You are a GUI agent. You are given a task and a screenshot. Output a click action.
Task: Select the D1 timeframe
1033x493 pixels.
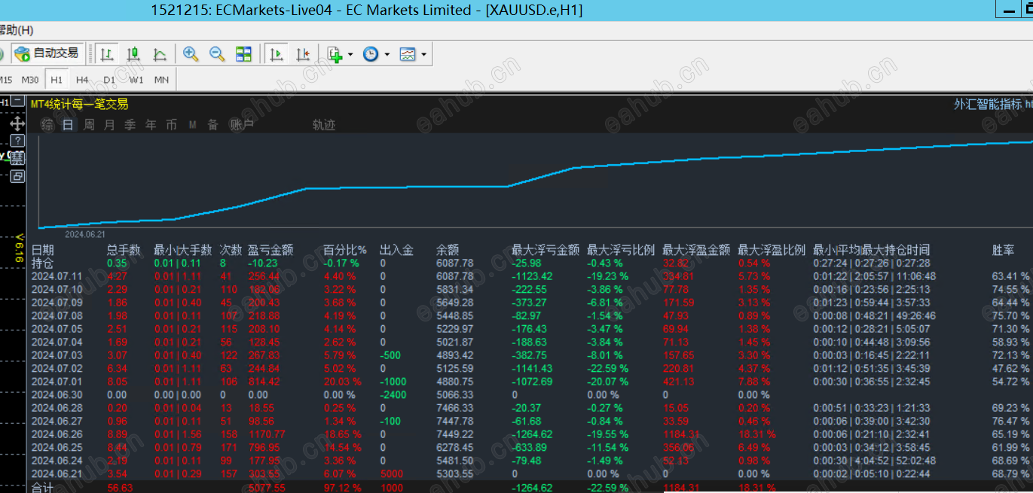109,80
